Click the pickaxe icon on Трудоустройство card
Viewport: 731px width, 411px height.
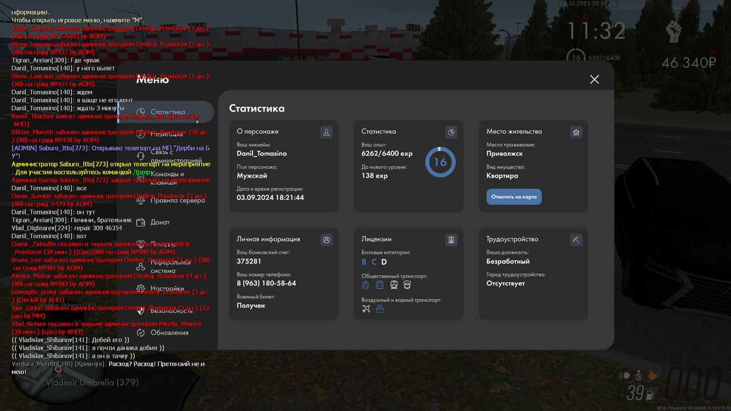tap(576, 240)
